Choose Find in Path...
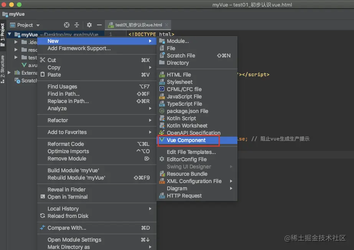Image resolution: width=354 pixels, height=250 pixels. pyautogui.click(x=97, y=94)
